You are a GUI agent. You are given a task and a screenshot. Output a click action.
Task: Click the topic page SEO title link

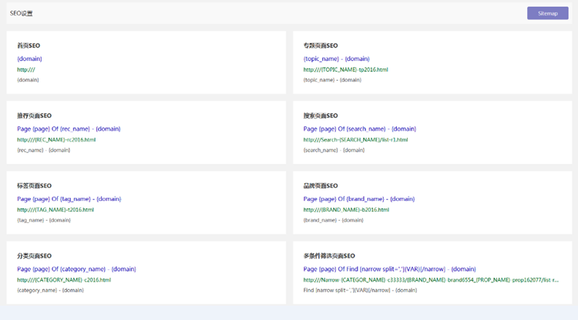pyautogui.click(x=338, y=58)
